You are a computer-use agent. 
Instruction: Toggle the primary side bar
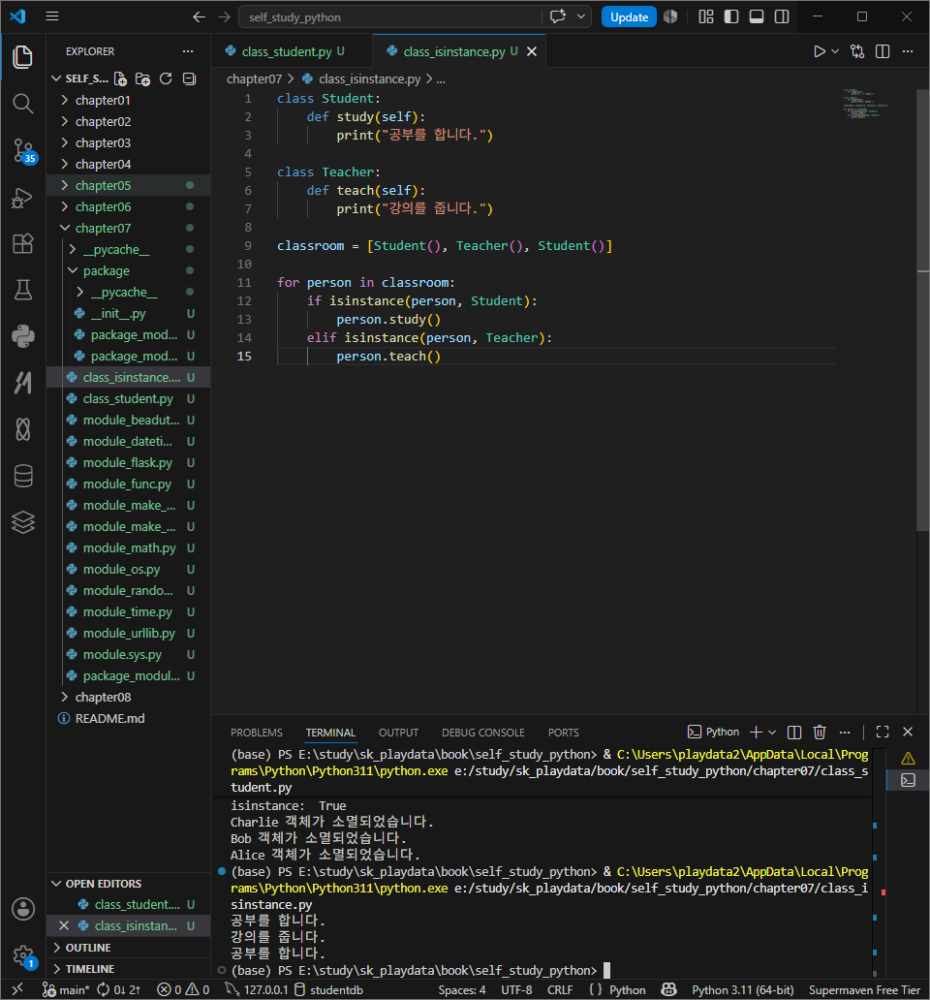pyautogui.click(x=731, y=16)
